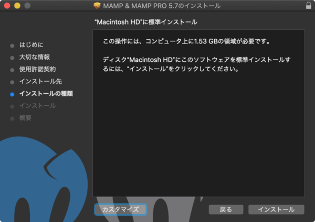Click the dimmed インストール step in sidebar
Screen dimensions: 315x222
point(38,106)
